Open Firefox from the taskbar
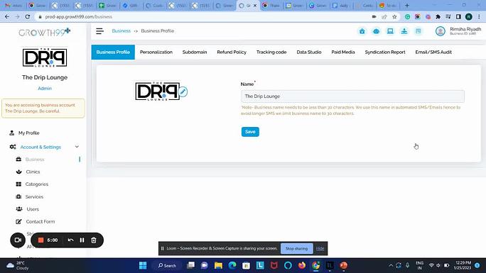The height and width of the screenshot is (273, 486). [x=301, y=265]
